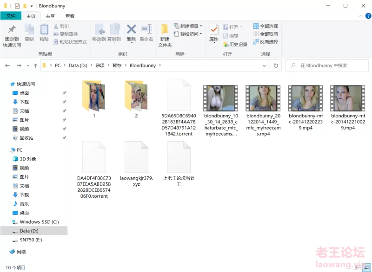Refresh the current folder view
This screenshot has height=272, width=372.
pyautogui.click(x=276, y=65)
